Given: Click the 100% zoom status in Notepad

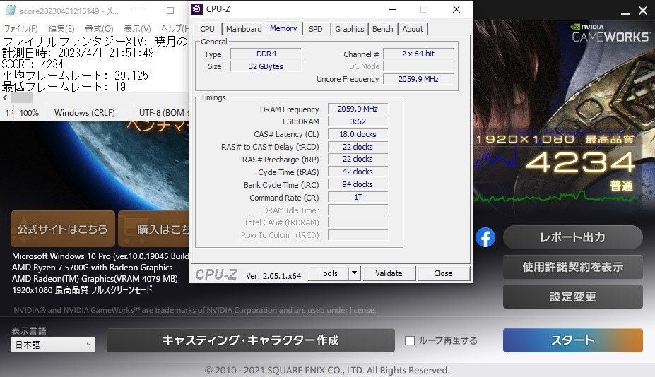Looking at the screenshot, I should [29, 113].
